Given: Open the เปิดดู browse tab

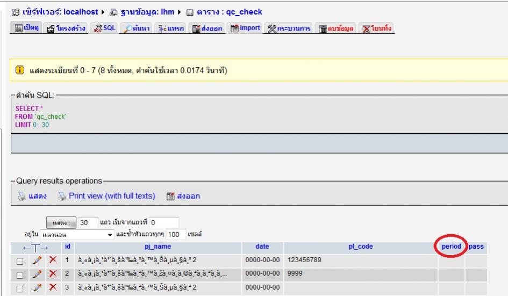Looking at the screenshot, I should tap(27, 28).
